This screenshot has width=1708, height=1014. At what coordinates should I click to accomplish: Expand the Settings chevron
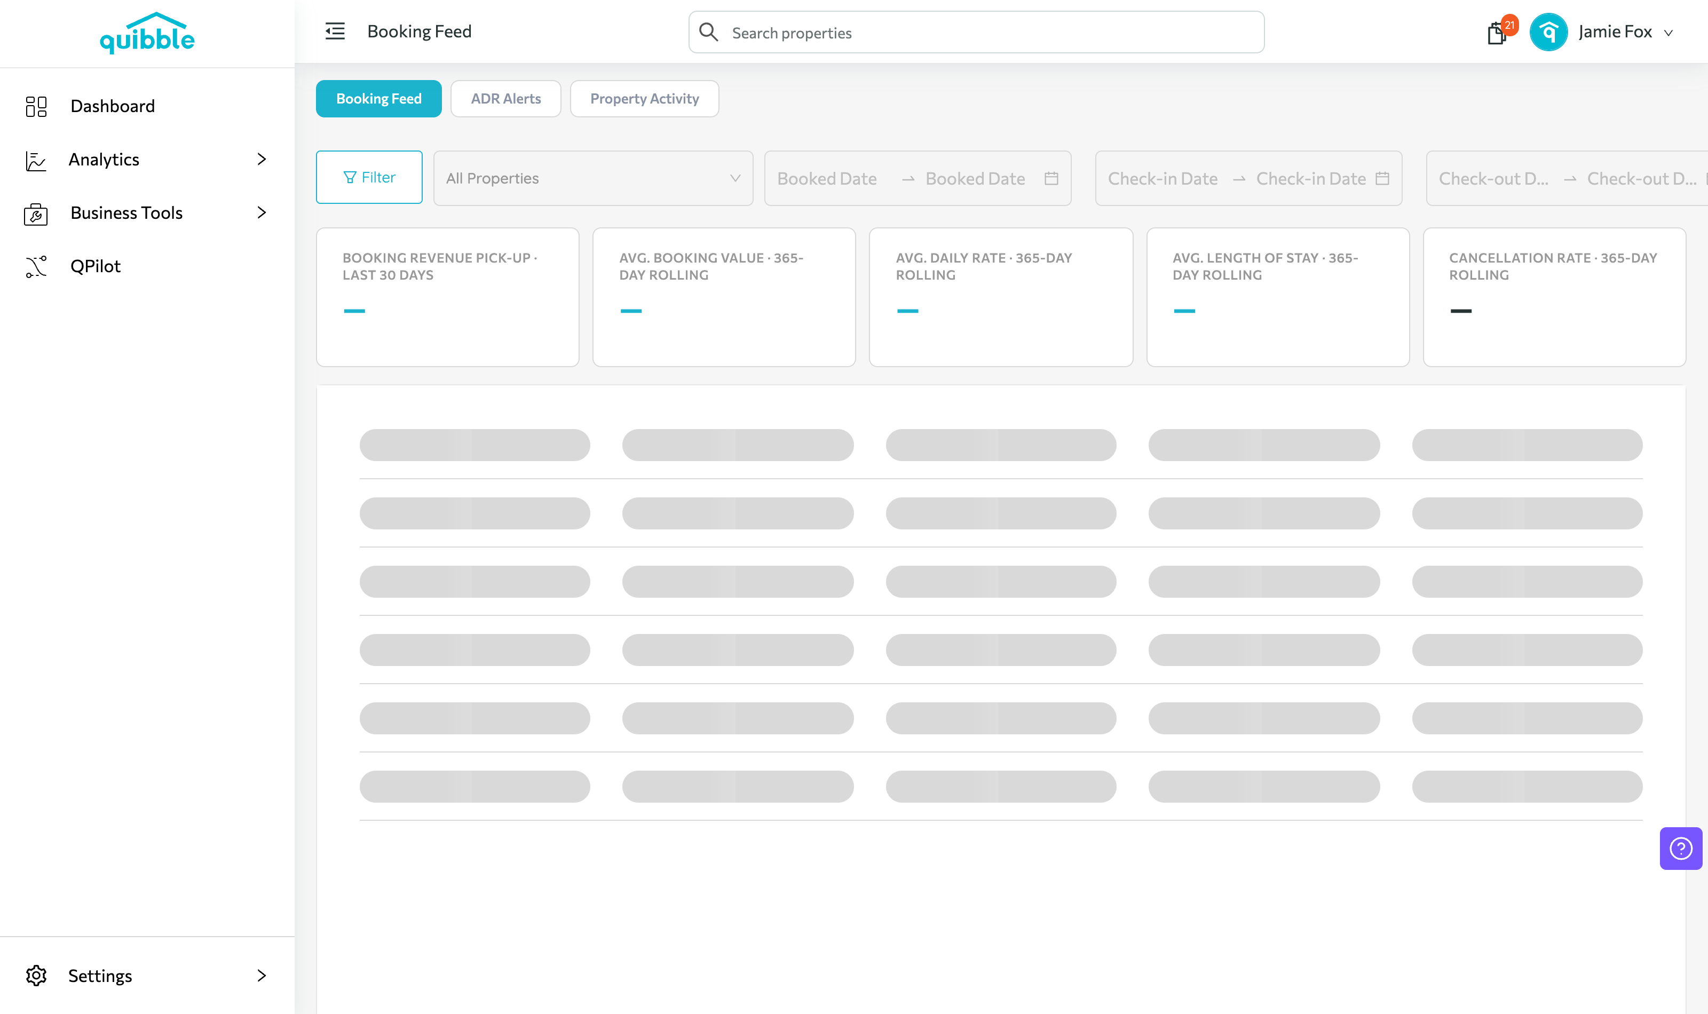[261, 975]
